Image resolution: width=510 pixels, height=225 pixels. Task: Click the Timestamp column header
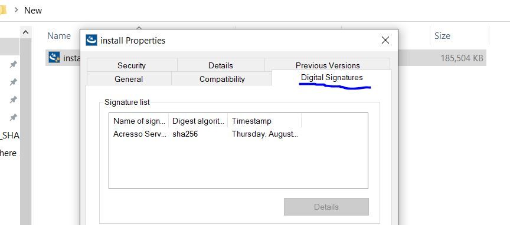point(264,121)
